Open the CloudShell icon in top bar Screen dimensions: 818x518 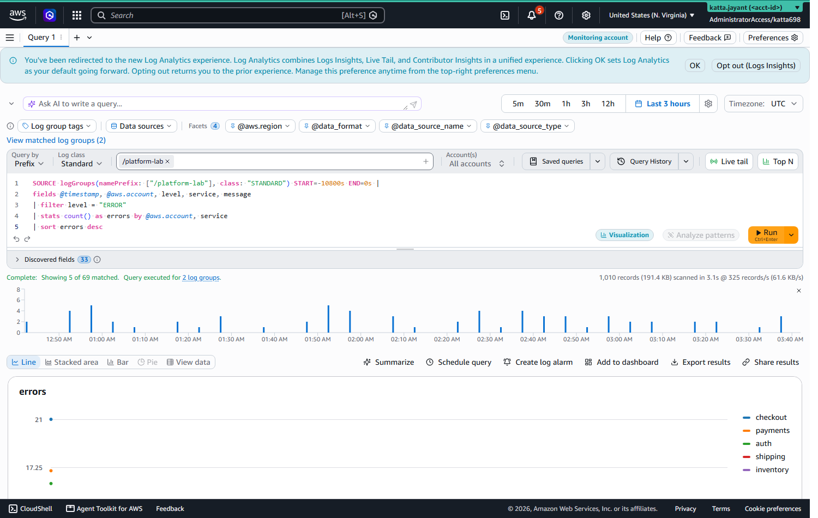505,15
